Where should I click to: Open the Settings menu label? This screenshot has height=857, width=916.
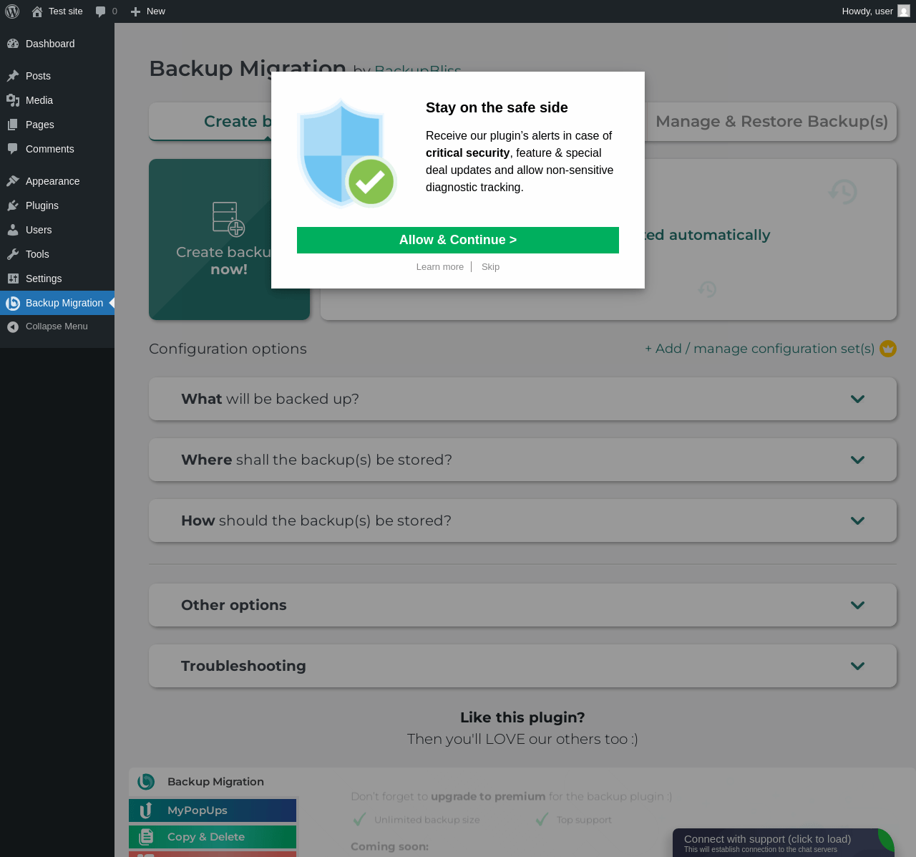[x=44, y=279]
